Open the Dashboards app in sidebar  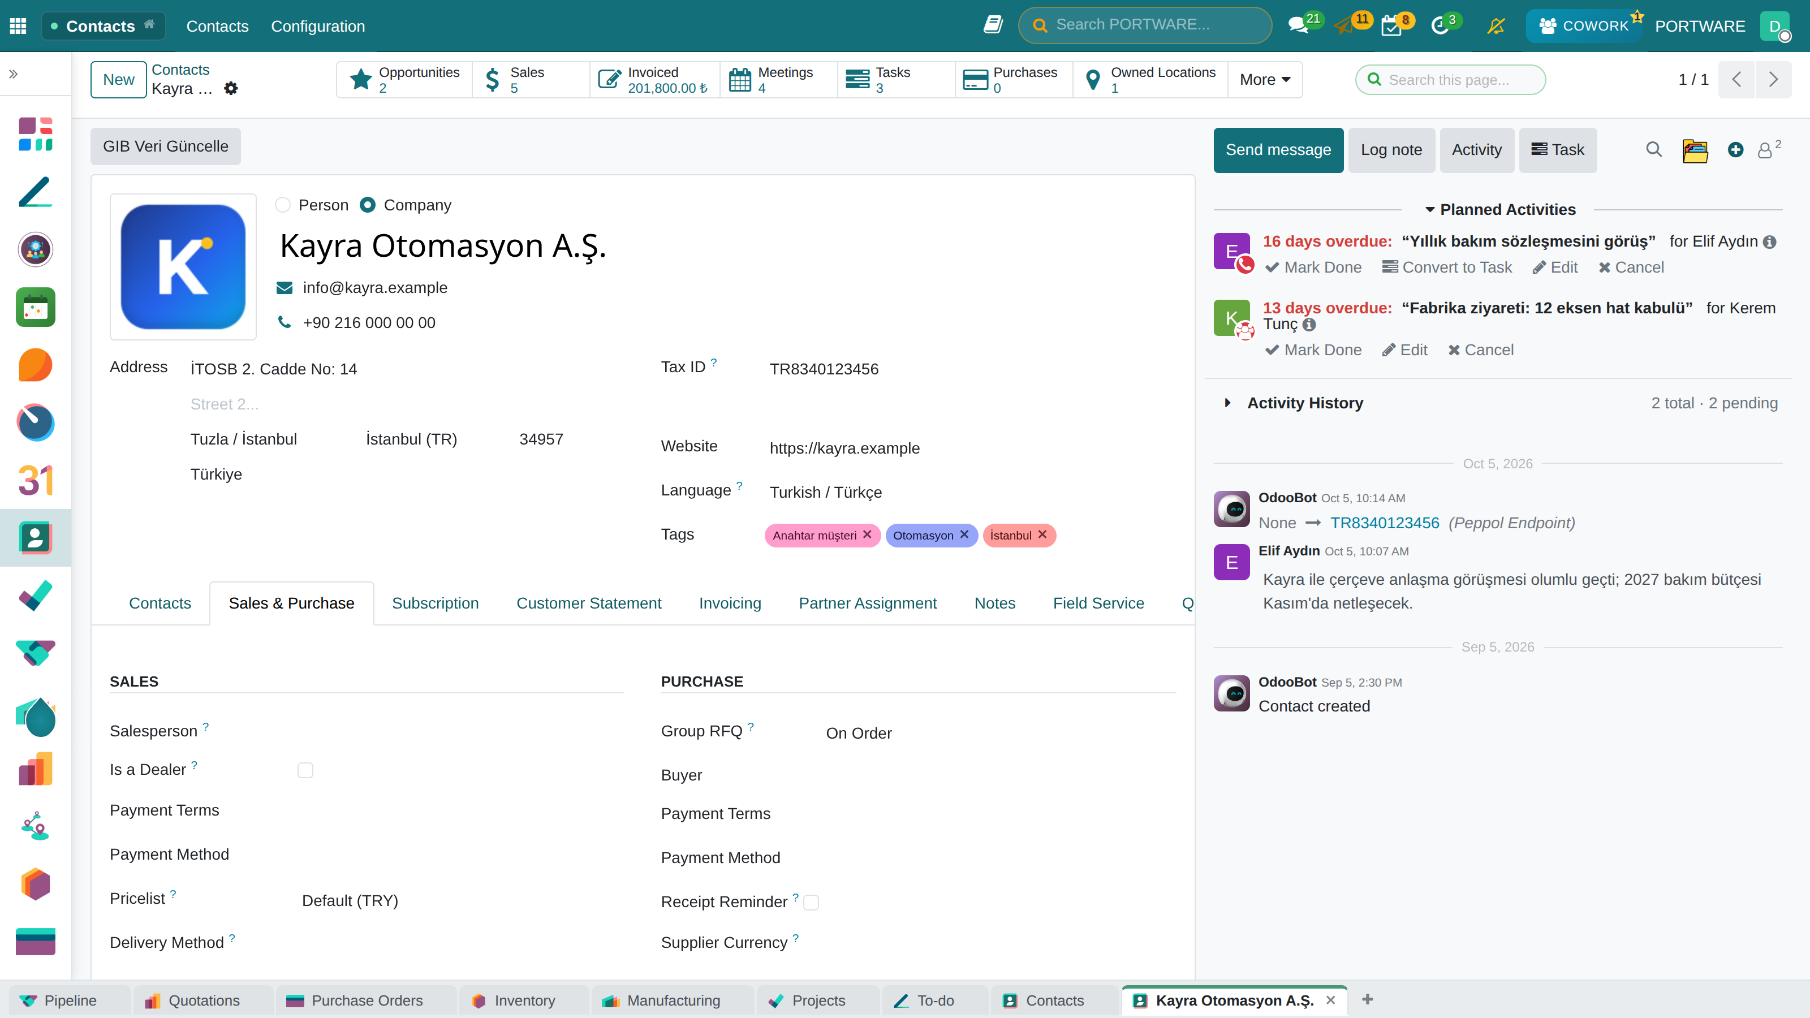[x=35, y=134]
